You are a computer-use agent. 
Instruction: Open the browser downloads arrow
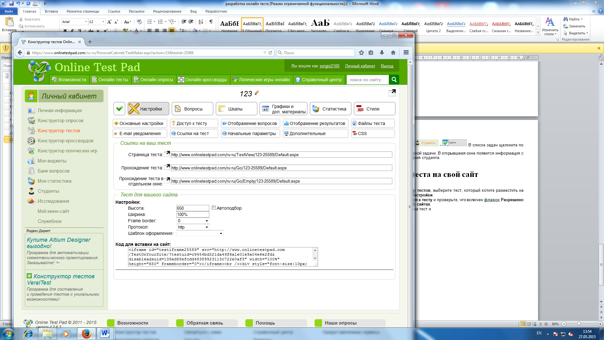click(x=382, y=53)
